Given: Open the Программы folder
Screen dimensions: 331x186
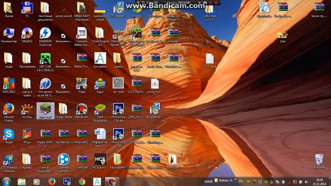Looking at the screenshot, I should [27, 60].
